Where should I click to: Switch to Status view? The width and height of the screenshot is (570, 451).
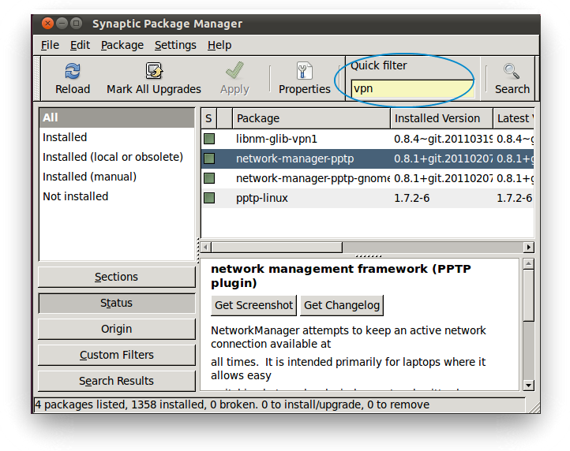click(117, 303)
